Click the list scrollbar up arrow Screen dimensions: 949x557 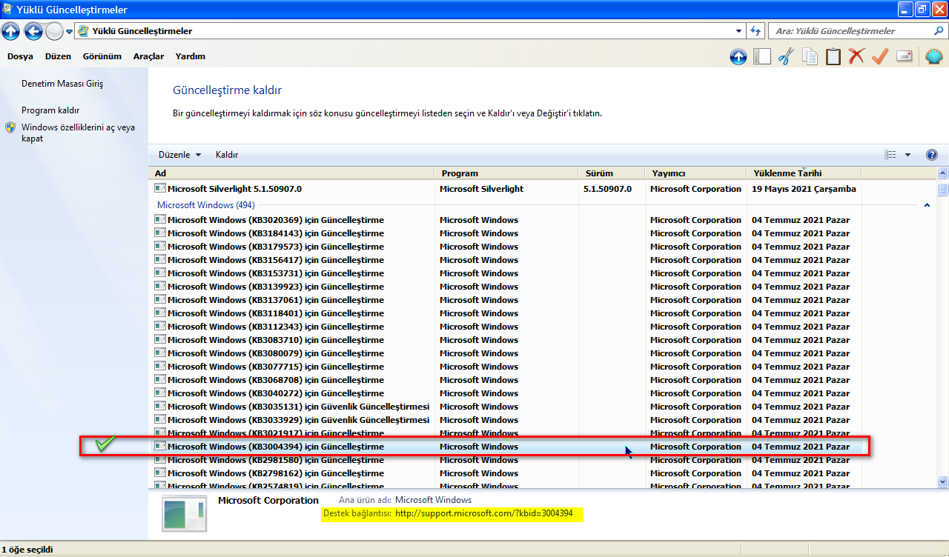pyautogui.click(x=943, y=174)
